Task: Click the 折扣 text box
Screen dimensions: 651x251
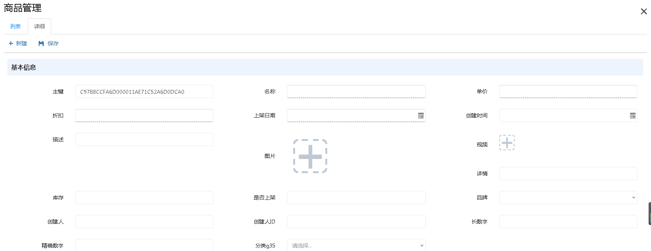Action: [144, 115]
